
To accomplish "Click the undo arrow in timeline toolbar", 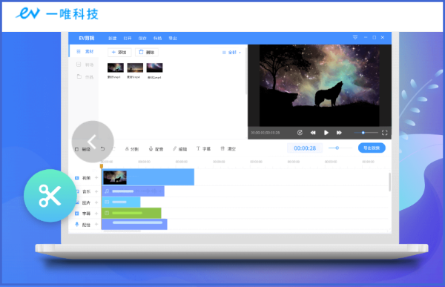I will click(x=103, y=149).
